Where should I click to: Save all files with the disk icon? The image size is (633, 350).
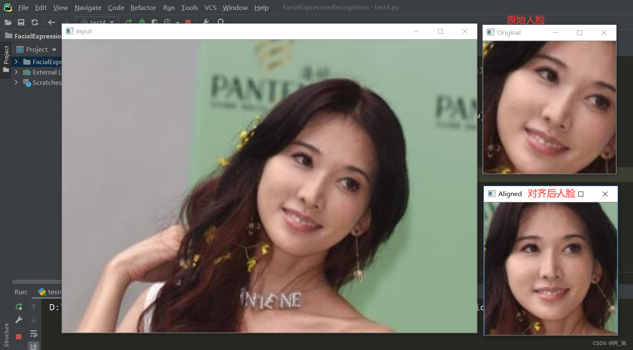tap(21, 22)
